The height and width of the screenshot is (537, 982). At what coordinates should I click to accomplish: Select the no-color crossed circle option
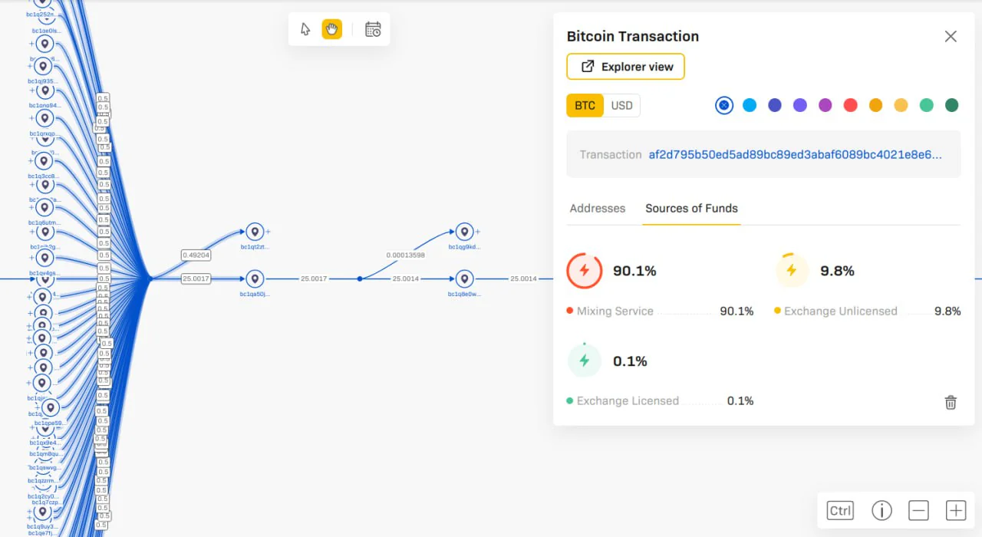click(x=724, y=105)
